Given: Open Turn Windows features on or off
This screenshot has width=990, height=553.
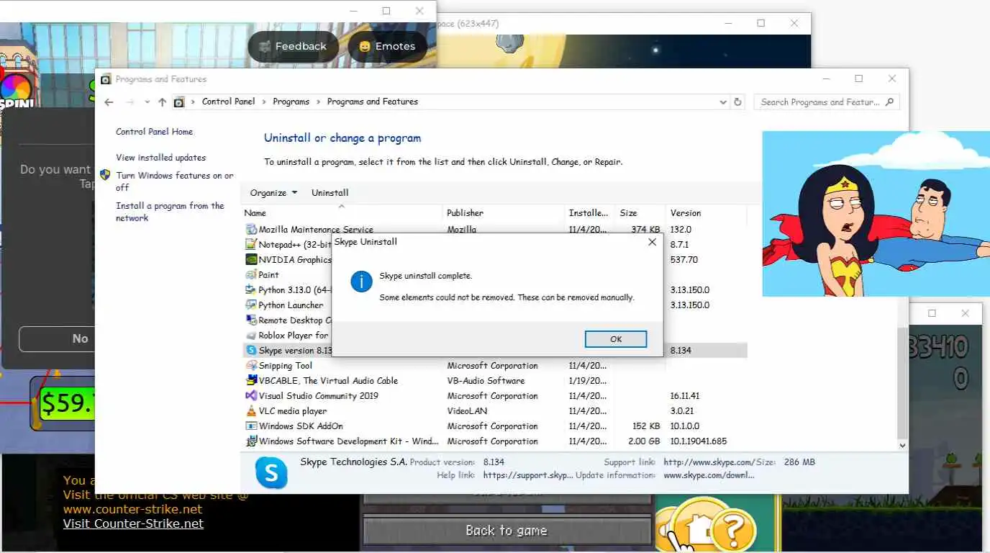Looking at the screenshot, I should coord(175,181).
